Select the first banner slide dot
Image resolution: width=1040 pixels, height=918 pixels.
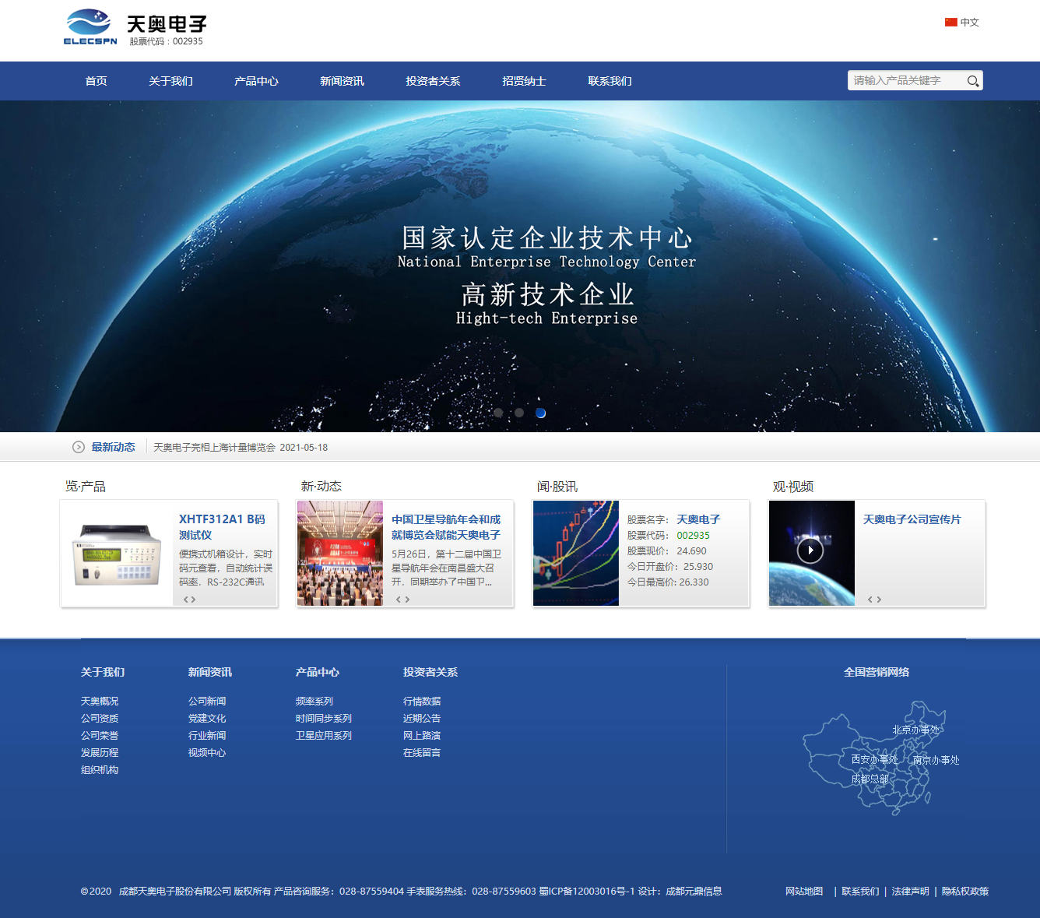pos(498,413)
